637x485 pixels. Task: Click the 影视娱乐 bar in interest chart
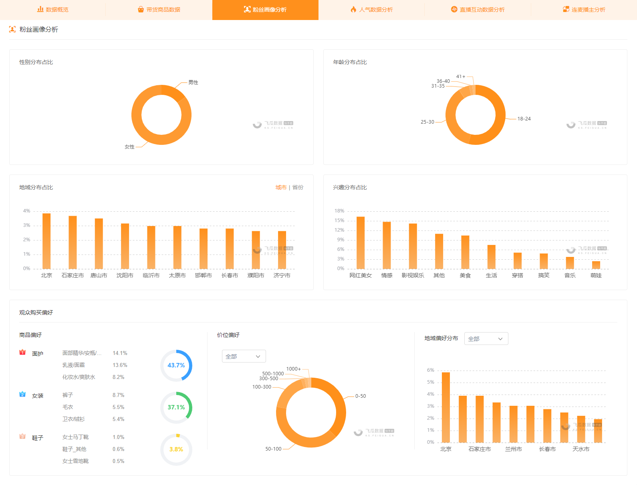tap(413, 246)
